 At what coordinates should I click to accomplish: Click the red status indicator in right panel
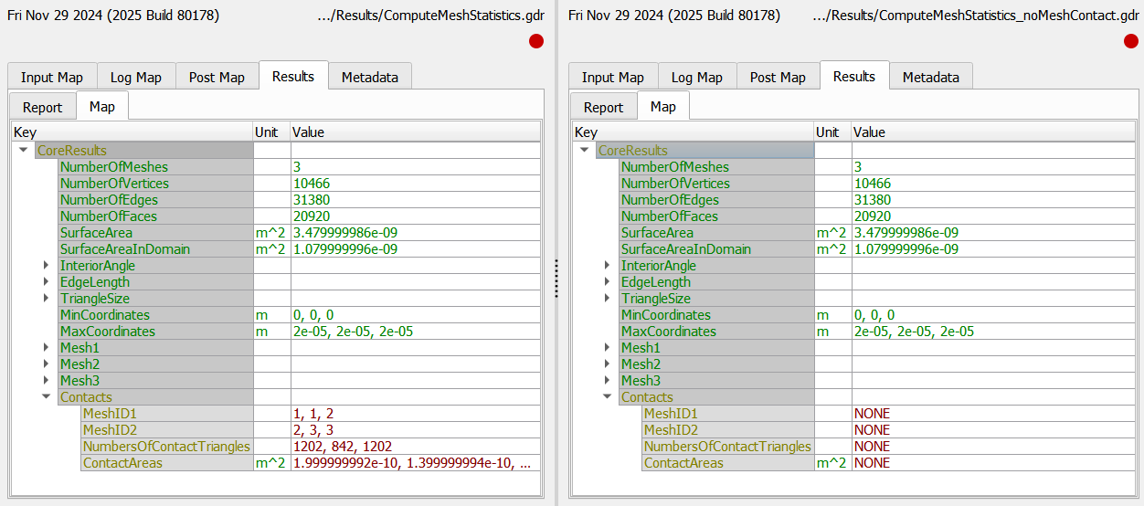click(x=1131, y=41)
